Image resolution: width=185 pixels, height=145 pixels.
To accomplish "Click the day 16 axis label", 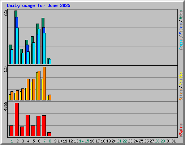I will point(92,141).
